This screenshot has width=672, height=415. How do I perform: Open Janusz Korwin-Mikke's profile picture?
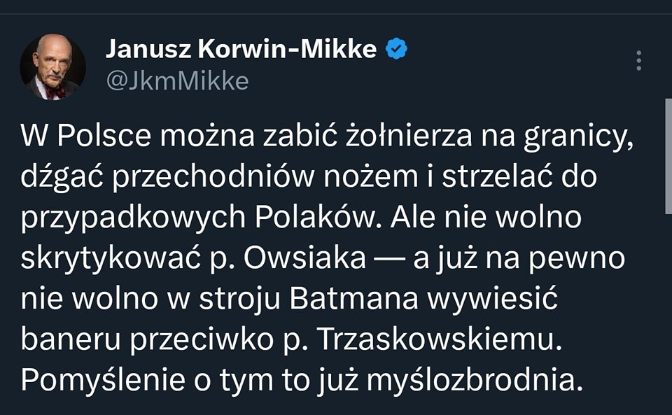[x=52, y=67]
